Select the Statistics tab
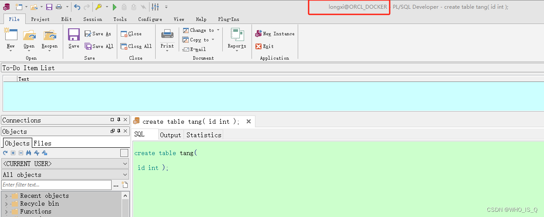Viewport: 544px width, 217px height. click(204, 135)
